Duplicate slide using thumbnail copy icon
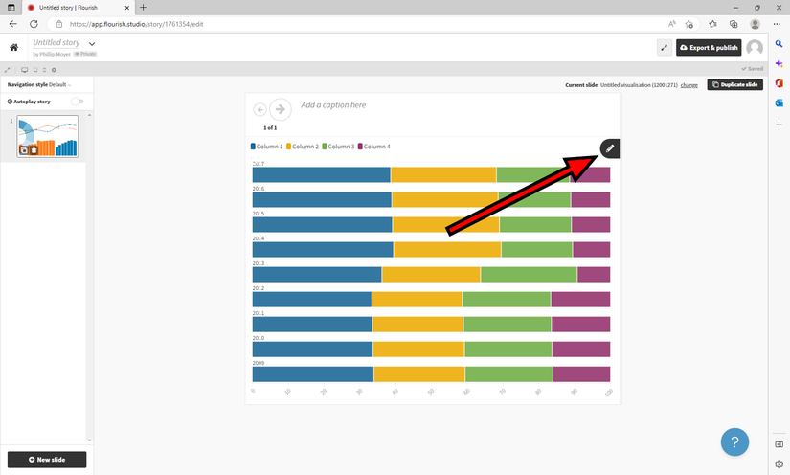The image size is (790, 475). click(24, 150)
